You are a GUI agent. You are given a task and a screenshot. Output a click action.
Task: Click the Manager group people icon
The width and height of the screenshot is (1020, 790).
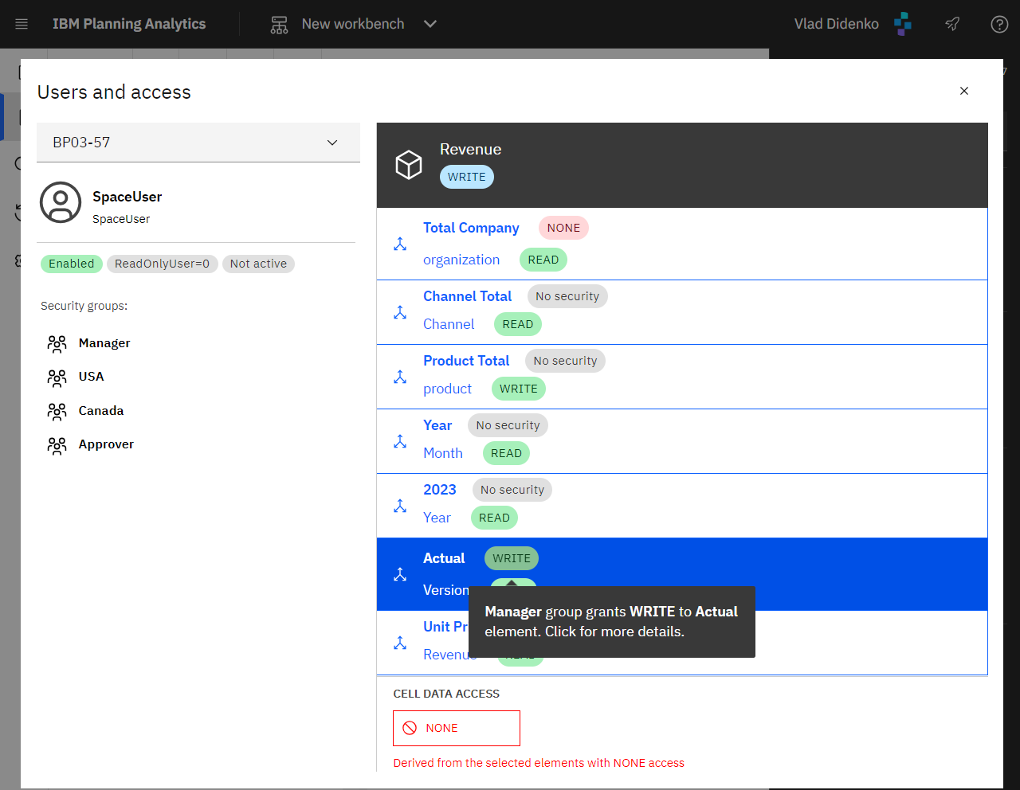[57, 344]
